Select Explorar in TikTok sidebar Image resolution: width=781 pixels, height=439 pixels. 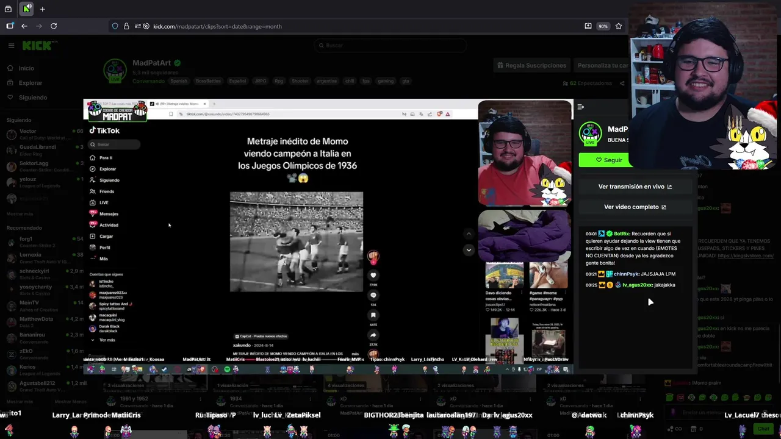point(103,169)
